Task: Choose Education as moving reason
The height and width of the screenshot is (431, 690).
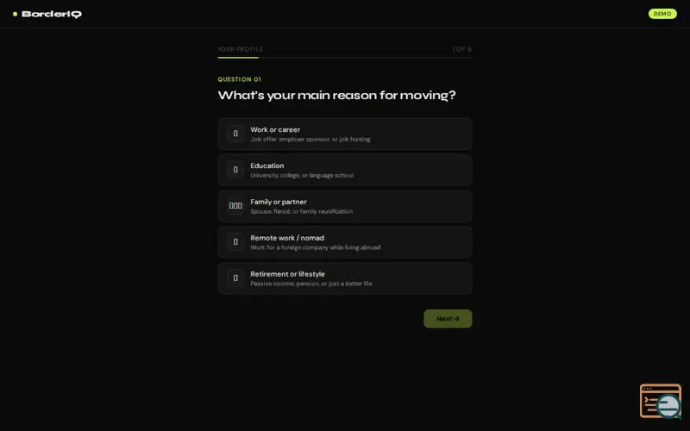Action: (x=344, y=170)
